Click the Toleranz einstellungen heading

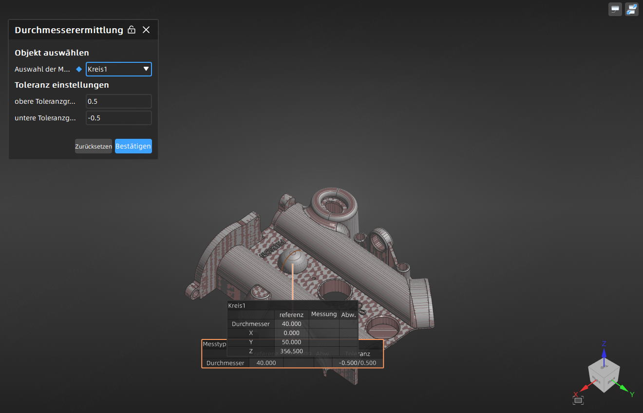click(62, 85)
